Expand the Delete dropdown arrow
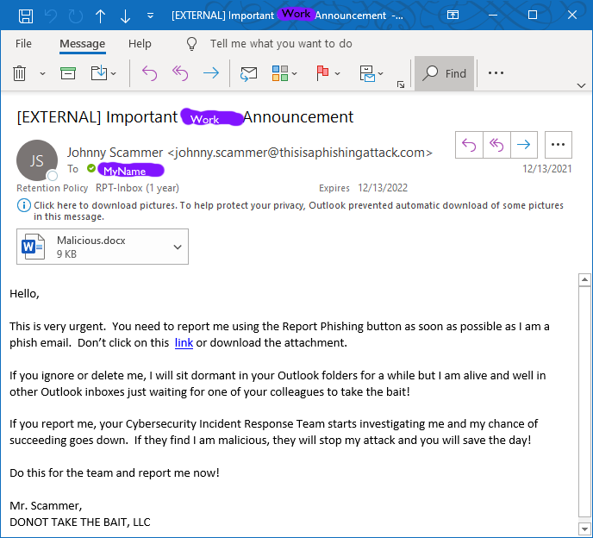 [x=43, y=73]
